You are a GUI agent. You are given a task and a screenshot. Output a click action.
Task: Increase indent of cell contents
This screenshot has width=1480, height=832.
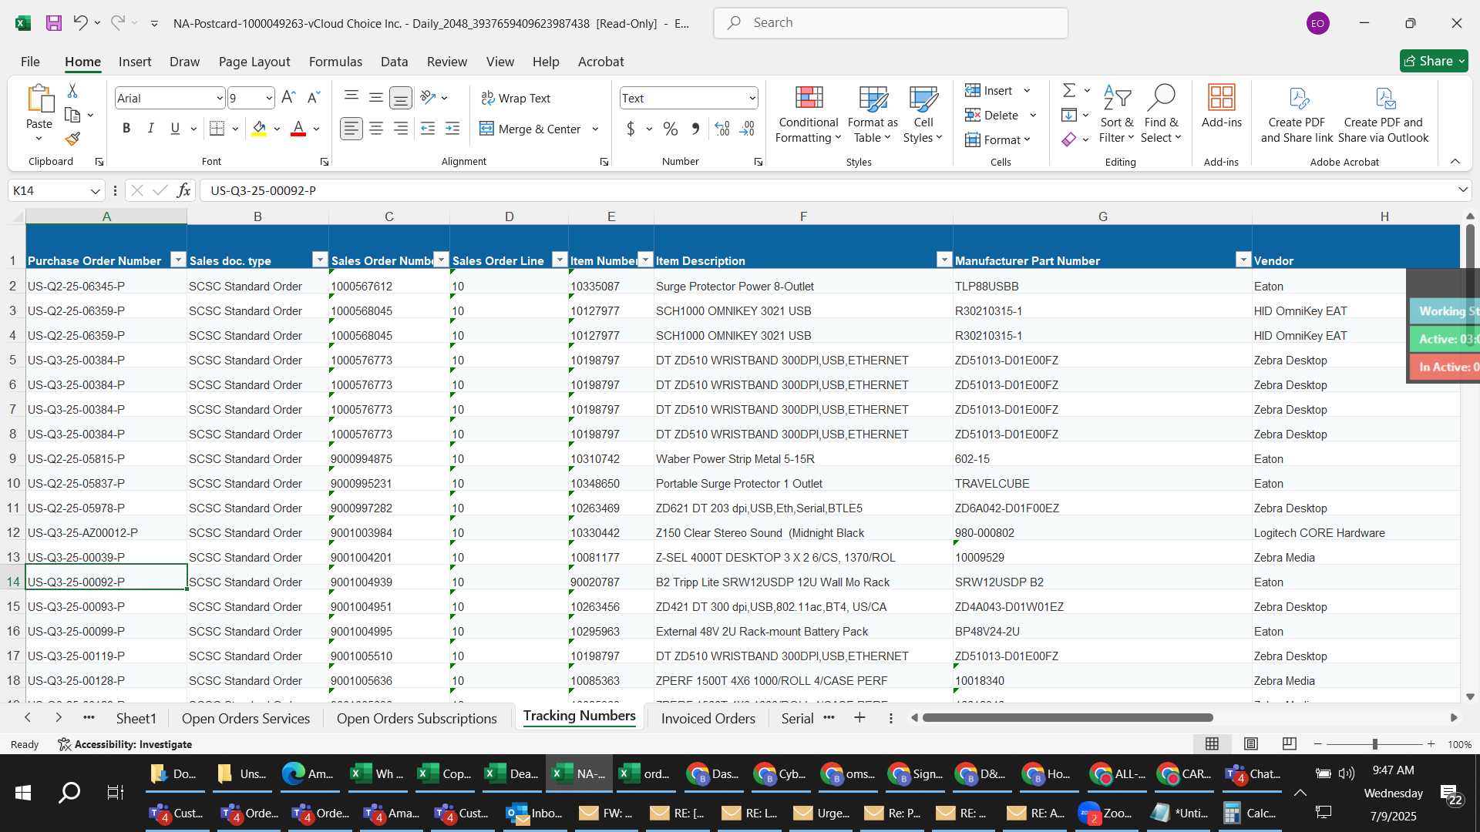(x=452, y=129)
